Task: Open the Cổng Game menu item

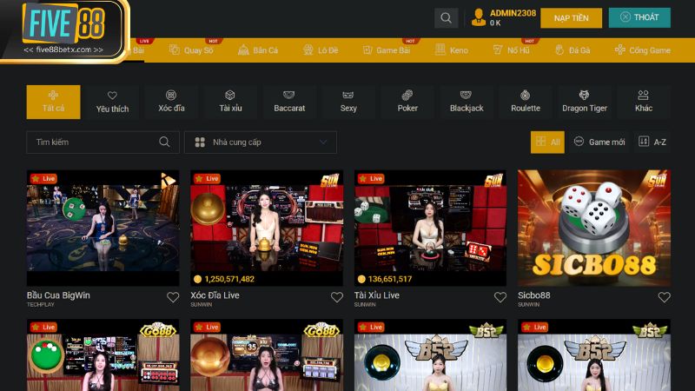Action: tap(642, 50)
